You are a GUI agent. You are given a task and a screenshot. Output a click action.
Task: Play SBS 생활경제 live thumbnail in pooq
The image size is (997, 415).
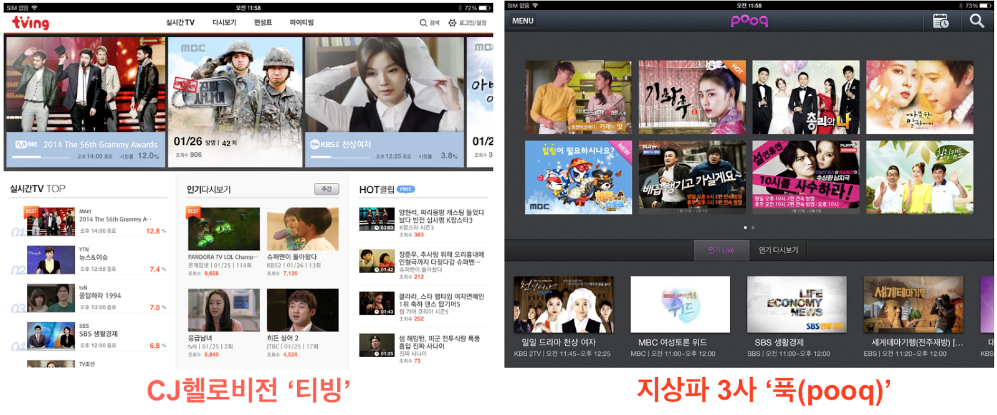click(797, 305)
